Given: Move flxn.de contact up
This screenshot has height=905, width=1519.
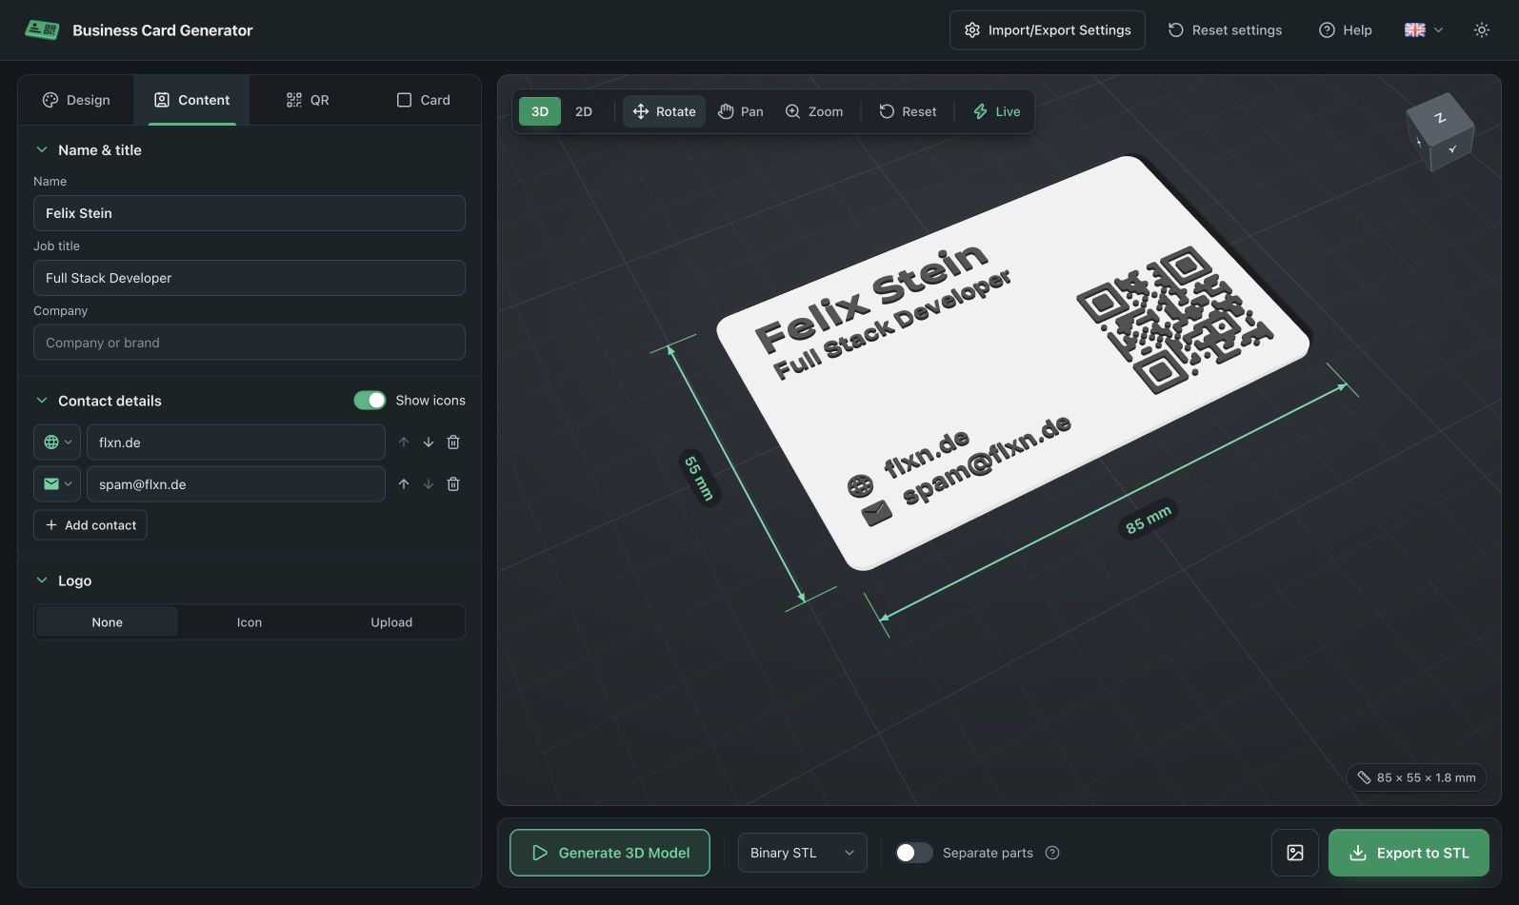Looking at the screenshot, I should coord(404,443).
